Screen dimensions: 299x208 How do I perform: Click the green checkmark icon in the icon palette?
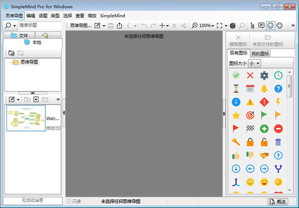236,75
